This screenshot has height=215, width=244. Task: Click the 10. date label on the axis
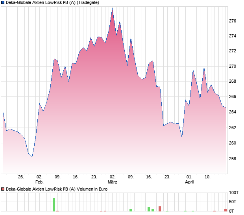click(x=207, y=177)
